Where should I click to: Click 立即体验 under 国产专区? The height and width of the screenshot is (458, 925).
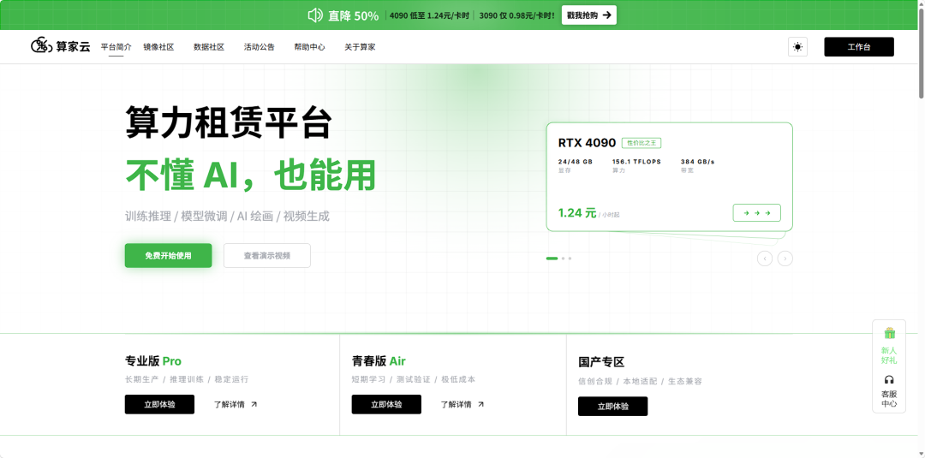(613, 406)
